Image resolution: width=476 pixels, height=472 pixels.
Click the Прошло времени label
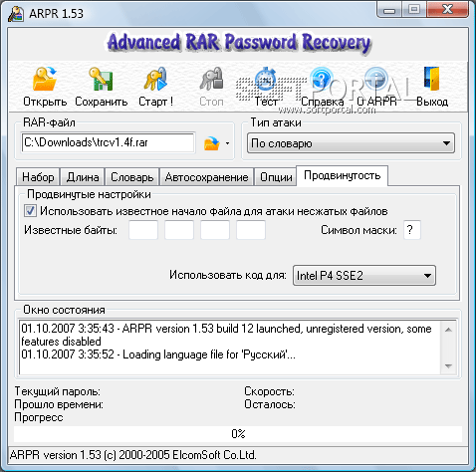click(59, 404)
